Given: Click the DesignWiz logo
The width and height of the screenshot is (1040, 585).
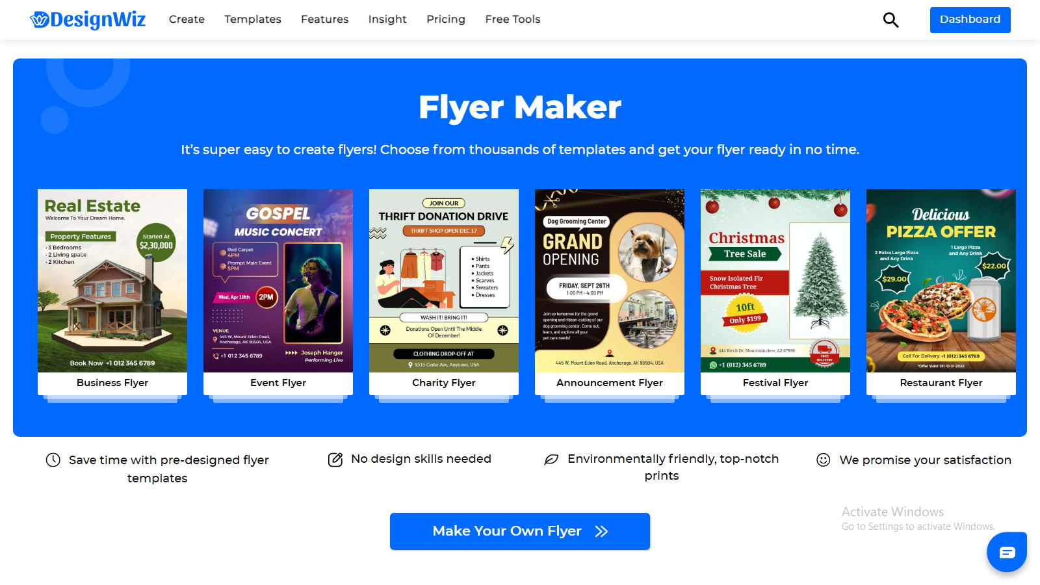Looking at the screenshot, I should click(88, 19).
